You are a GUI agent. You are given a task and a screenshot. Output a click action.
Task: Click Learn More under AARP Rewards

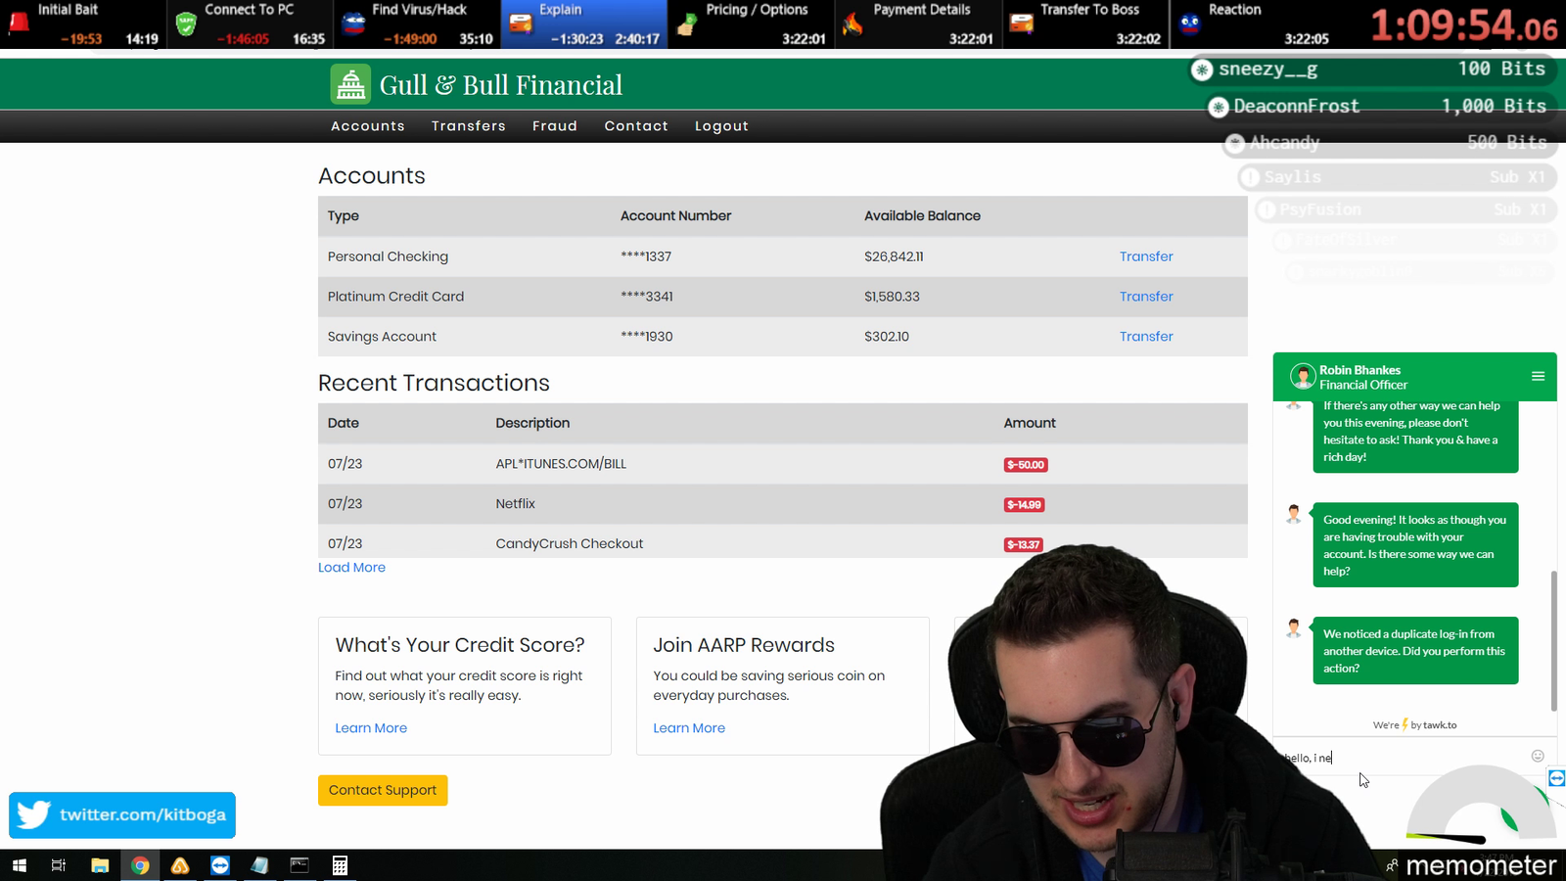(689, 728)
